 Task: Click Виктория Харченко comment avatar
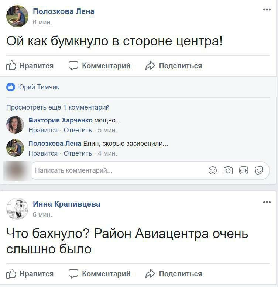[x=15, y=125]
